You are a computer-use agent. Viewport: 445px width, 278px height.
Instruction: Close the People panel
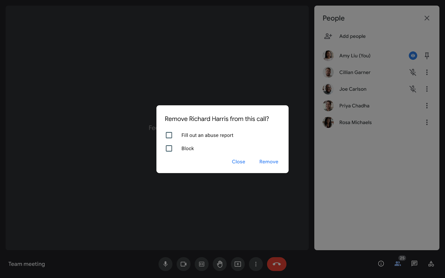(x=427, y=18)
